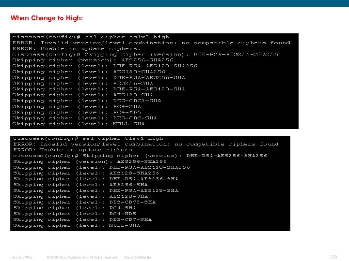This screenshot has width=349, height=261.
Task: Click DES-CBC3-SHA in the tlsv1 terminal
Action: [x=132, y=202]
